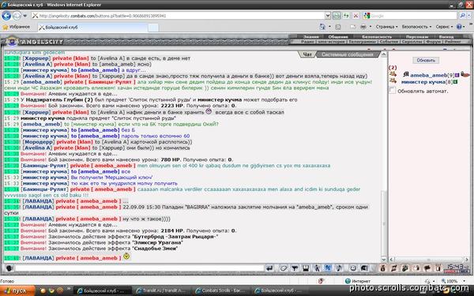Screen dimensions: 474x296
Task: Expand the search provider dropdown arrow
Action: click(x=468, y=16)
